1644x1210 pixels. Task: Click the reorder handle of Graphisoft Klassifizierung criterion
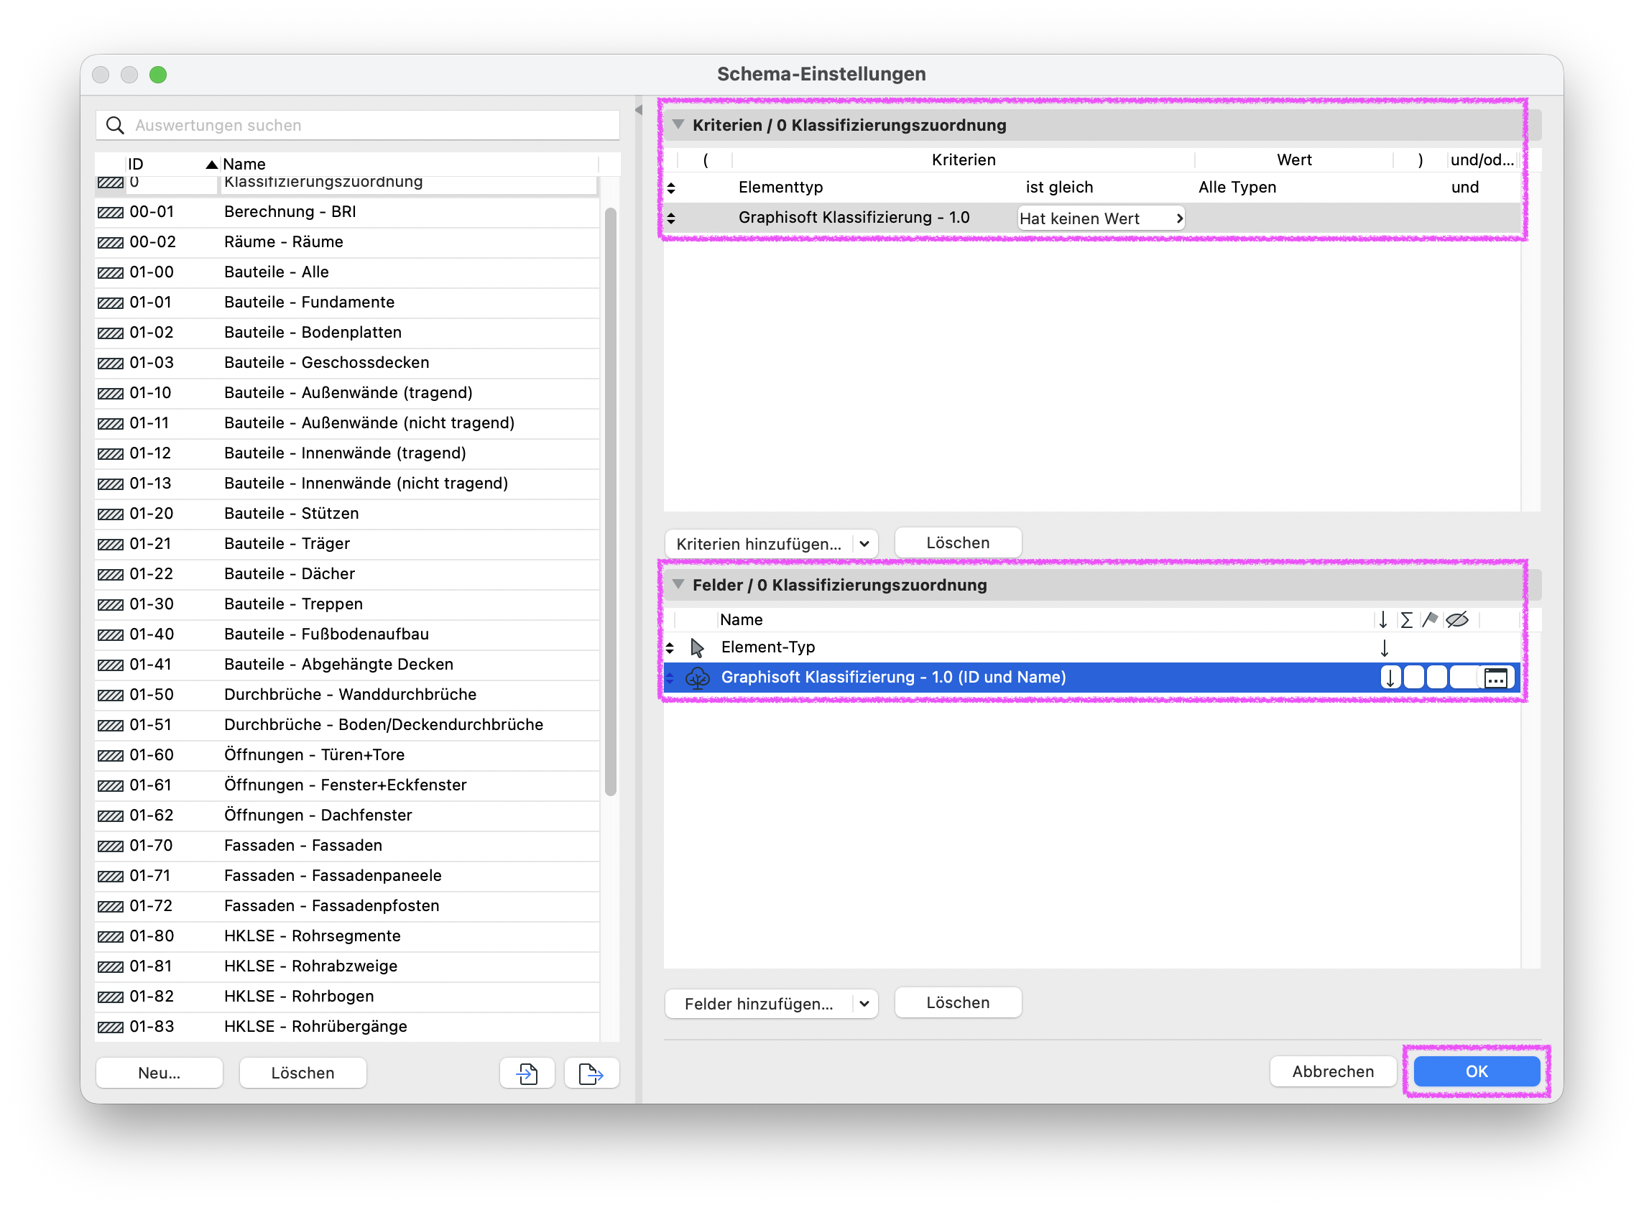click(x=671, y=218)
